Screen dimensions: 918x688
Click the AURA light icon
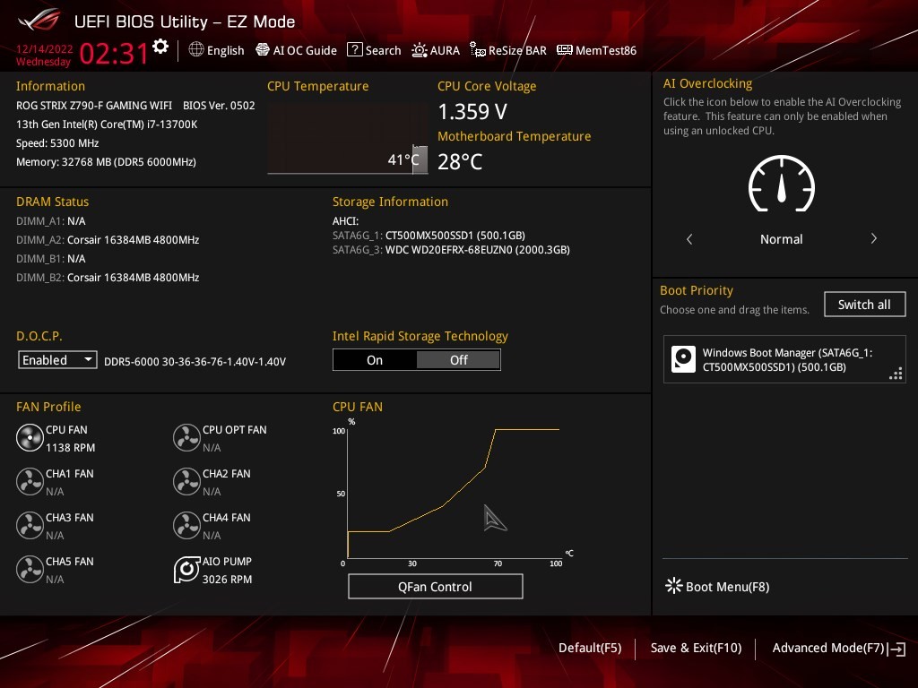tap(420, 50)
